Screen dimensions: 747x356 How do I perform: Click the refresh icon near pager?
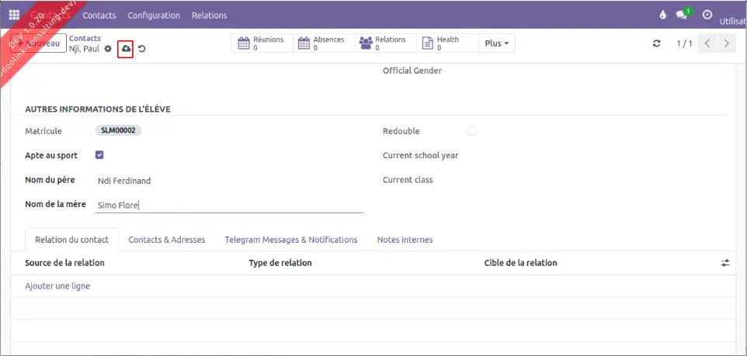pyautogui.click(x=657, y=43)
